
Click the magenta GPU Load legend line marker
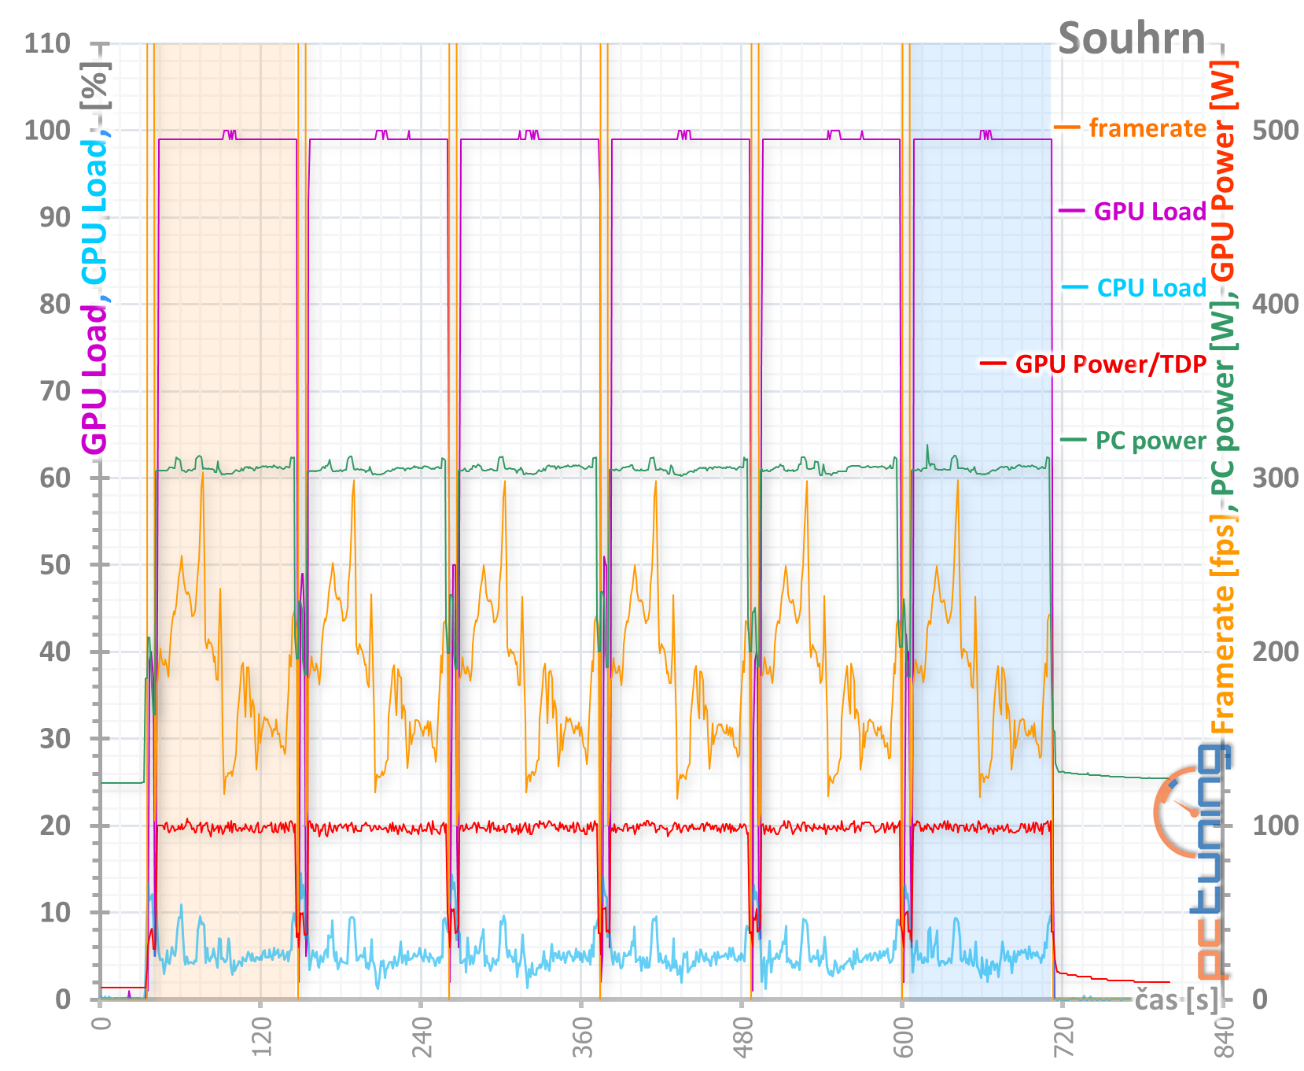pos(1072,211)
